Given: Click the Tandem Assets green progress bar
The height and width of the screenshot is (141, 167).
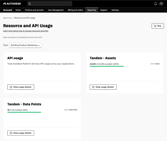Looking at the screenshot, I should (x=107, y=66).
